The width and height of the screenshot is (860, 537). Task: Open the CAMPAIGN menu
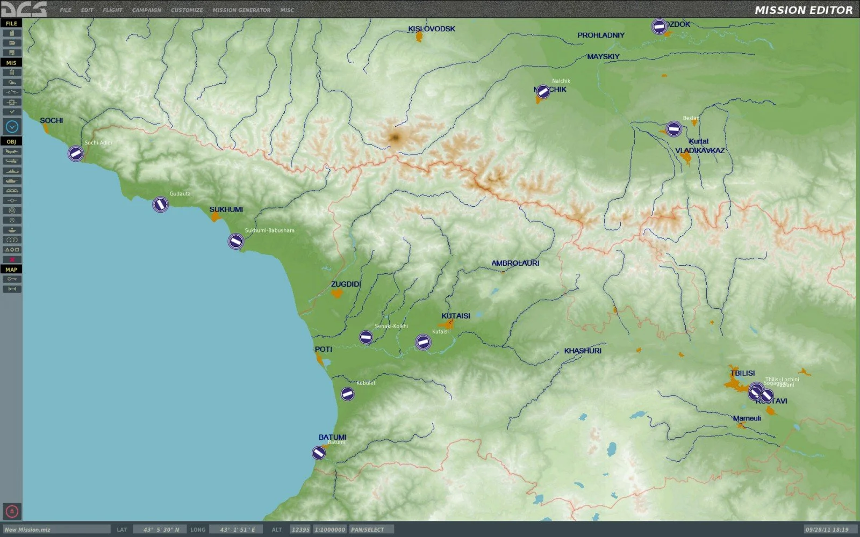tap(146, 10)
